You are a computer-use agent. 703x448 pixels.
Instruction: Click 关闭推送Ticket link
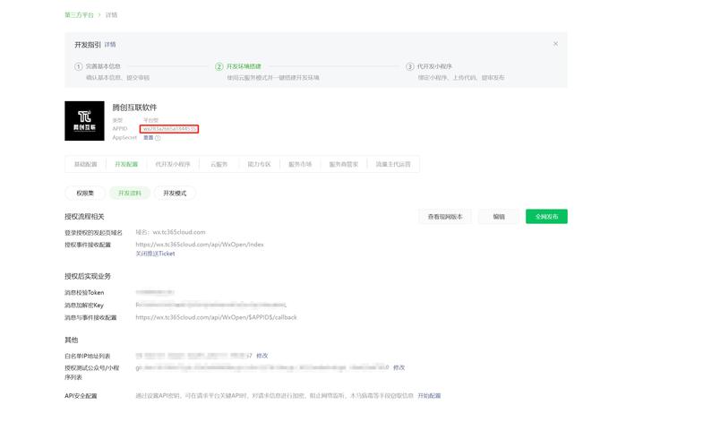[155, 254]
